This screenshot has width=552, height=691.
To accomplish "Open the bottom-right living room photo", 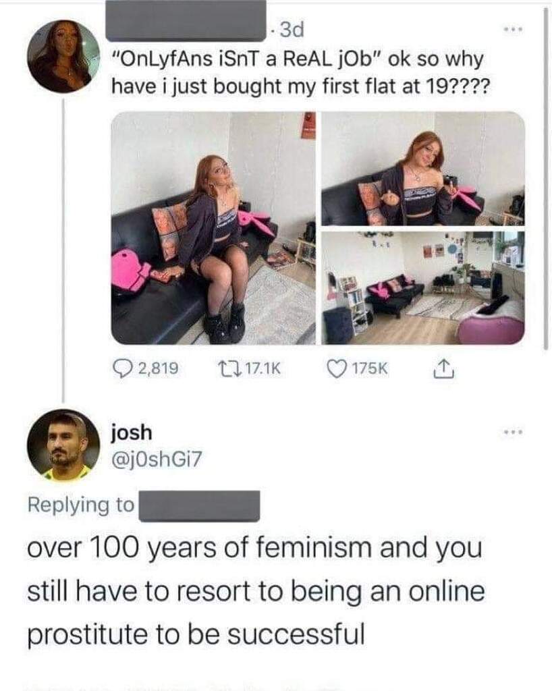I will 423,287.
